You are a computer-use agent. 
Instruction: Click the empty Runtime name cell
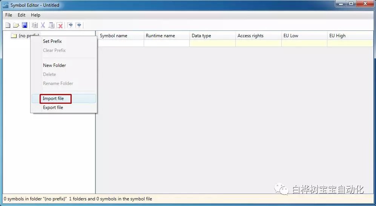point(166,43)
